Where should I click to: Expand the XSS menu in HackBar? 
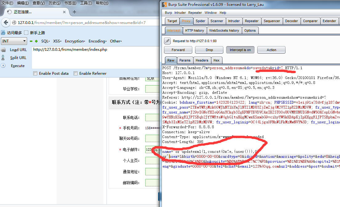coord(57,41)
